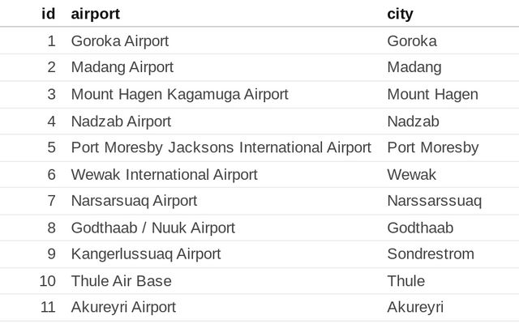Select the Thule Air Base cell
Screen dimensions: 519x324
tap(122, 281)
